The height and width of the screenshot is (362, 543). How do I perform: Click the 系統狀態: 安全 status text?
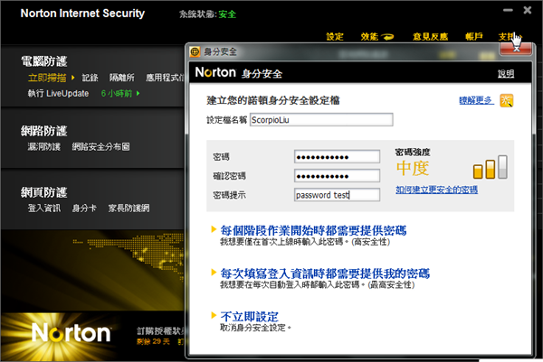click(207, 14)
